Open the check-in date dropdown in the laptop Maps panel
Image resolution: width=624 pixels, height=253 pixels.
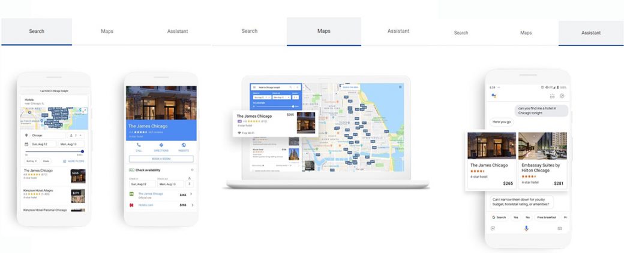(x=262, y=97)
